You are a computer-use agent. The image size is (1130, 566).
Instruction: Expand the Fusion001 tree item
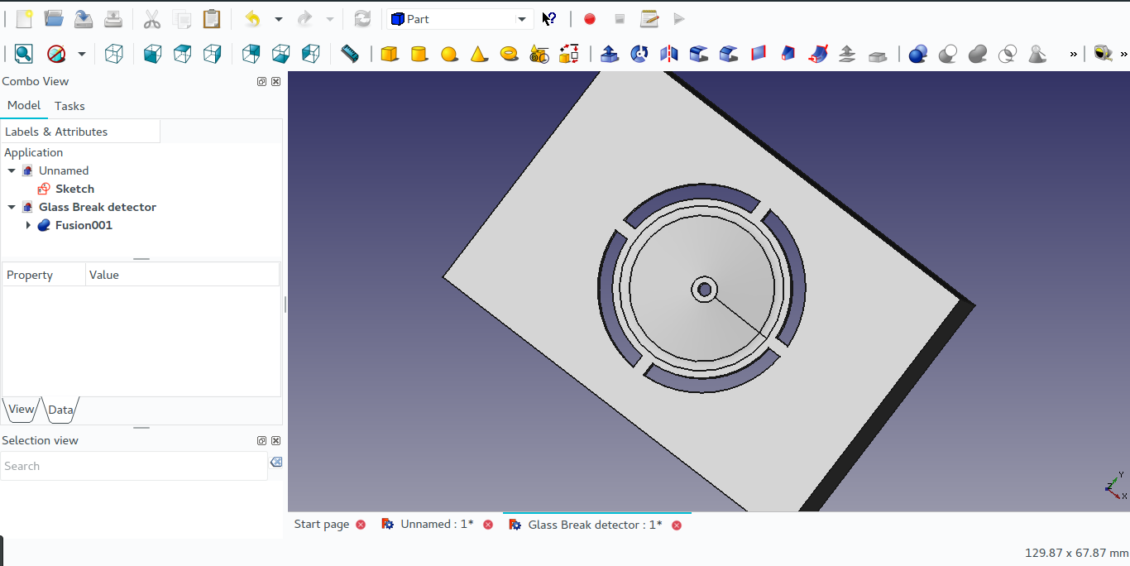point(29,224)
